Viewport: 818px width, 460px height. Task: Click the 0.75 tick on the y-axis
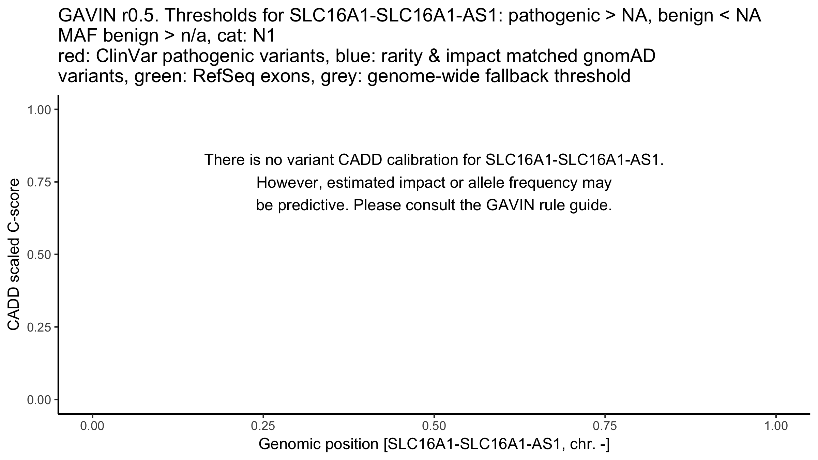point(39,182)
